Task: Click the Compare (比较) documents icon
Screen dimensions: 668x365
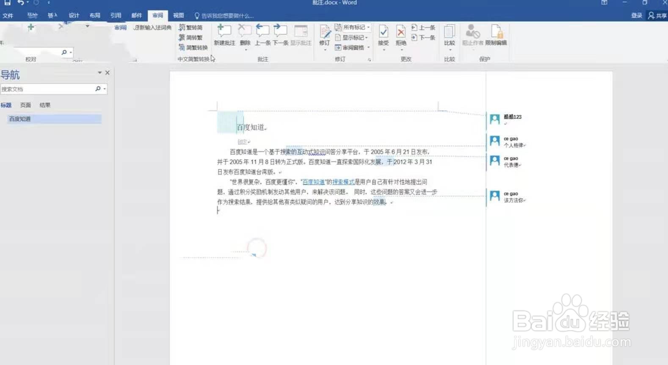Action: pos(450,35)
